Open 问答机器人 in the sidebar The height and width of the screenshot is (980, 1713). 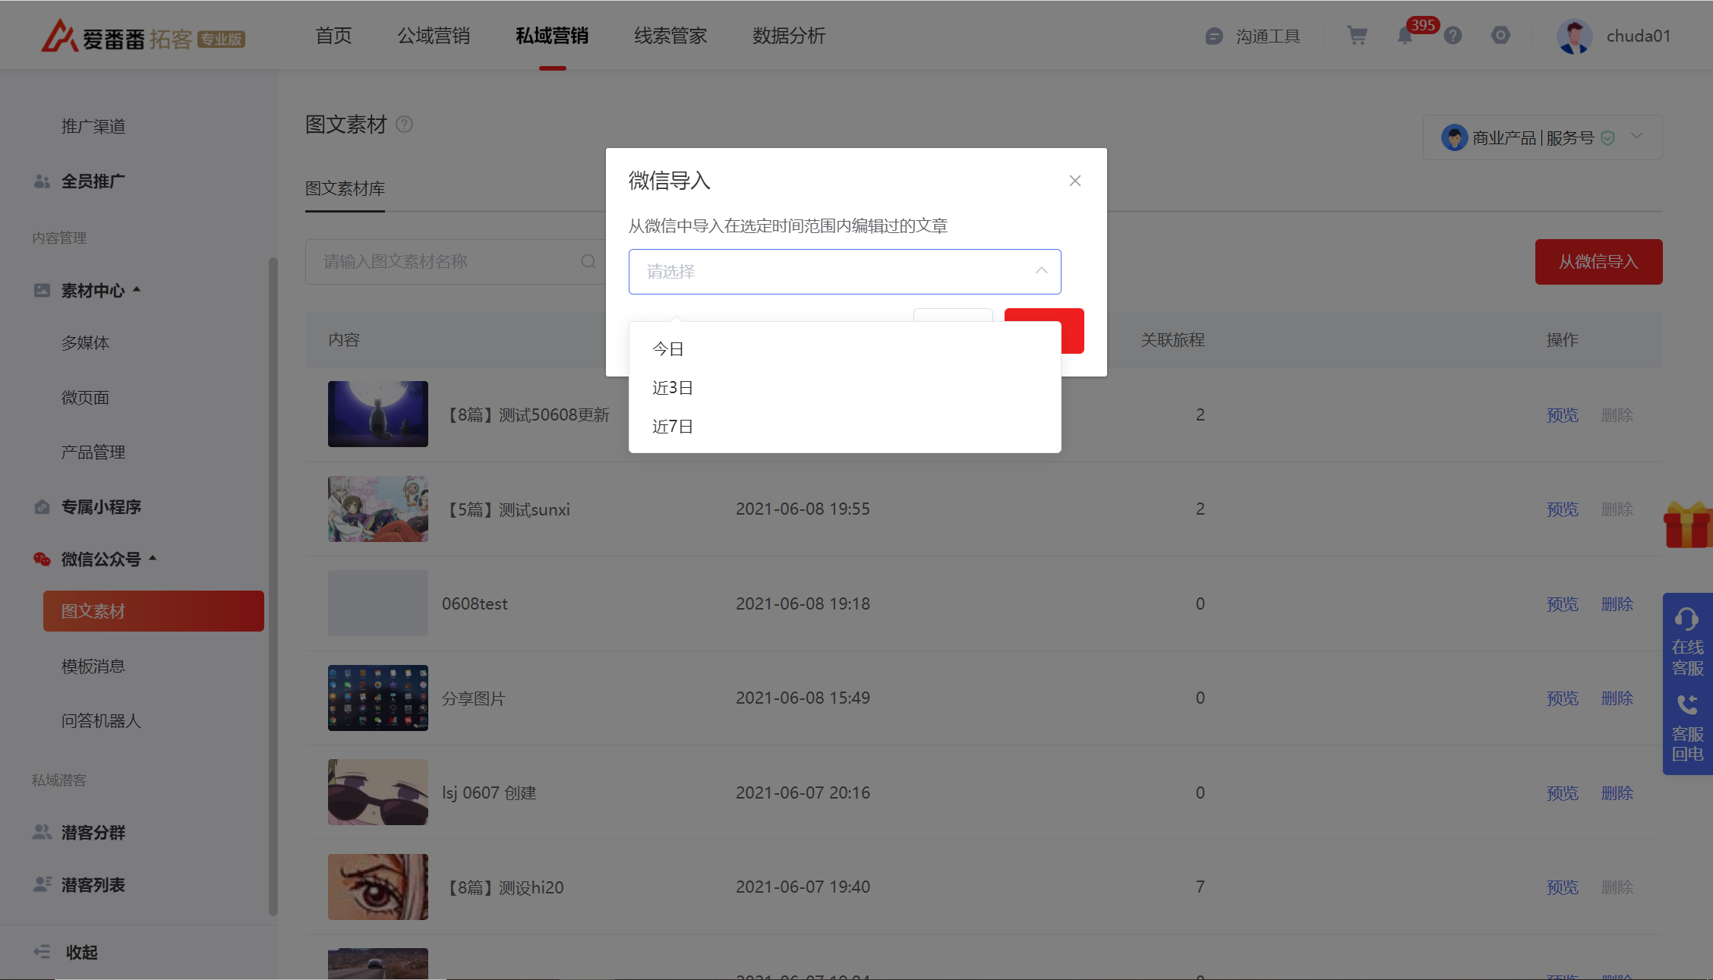[x=101, y=721]
